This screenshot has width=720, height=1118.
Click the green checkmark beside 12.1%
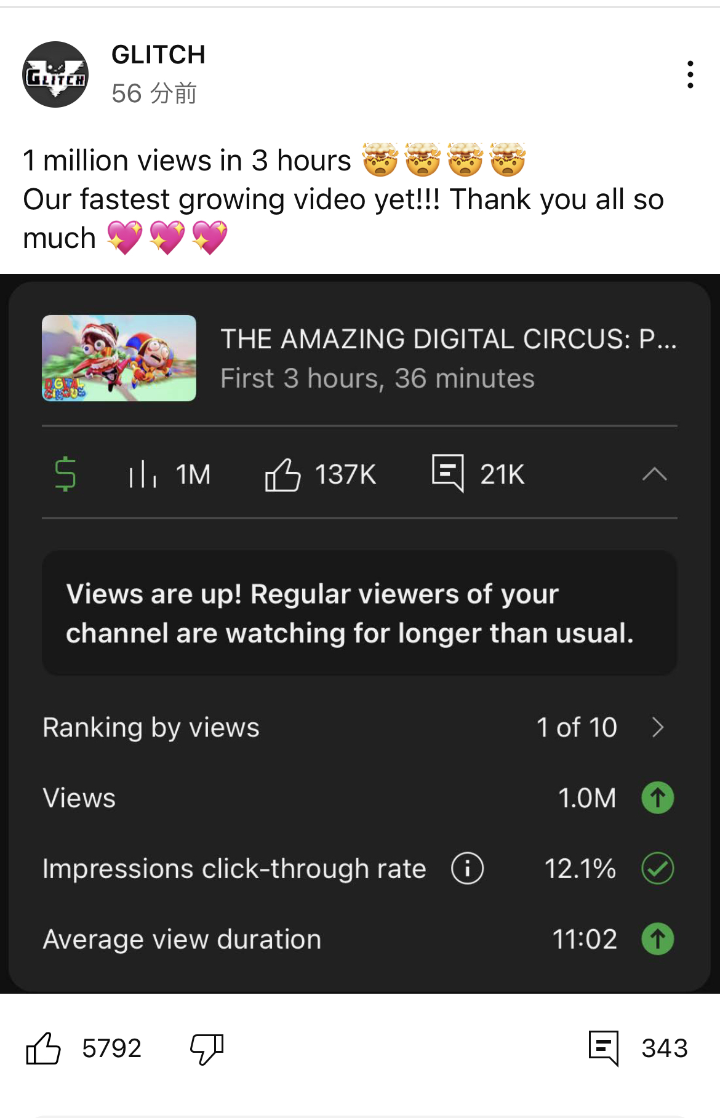point(658,869)
